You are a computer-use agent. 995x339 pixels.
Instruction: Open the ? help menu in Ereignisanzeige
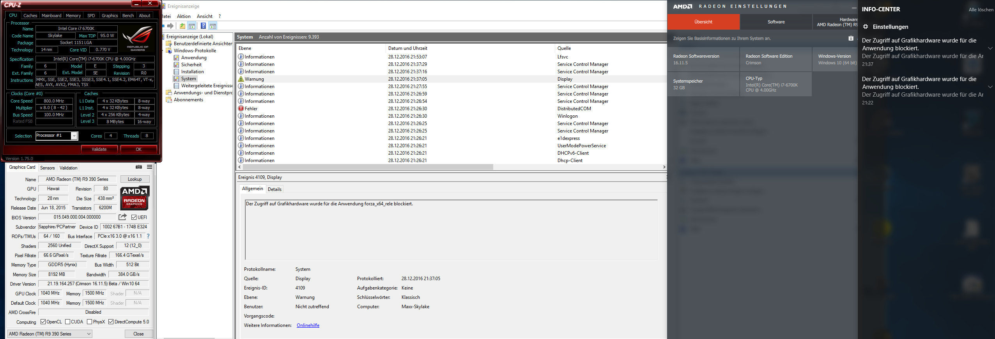coord(220,16)
